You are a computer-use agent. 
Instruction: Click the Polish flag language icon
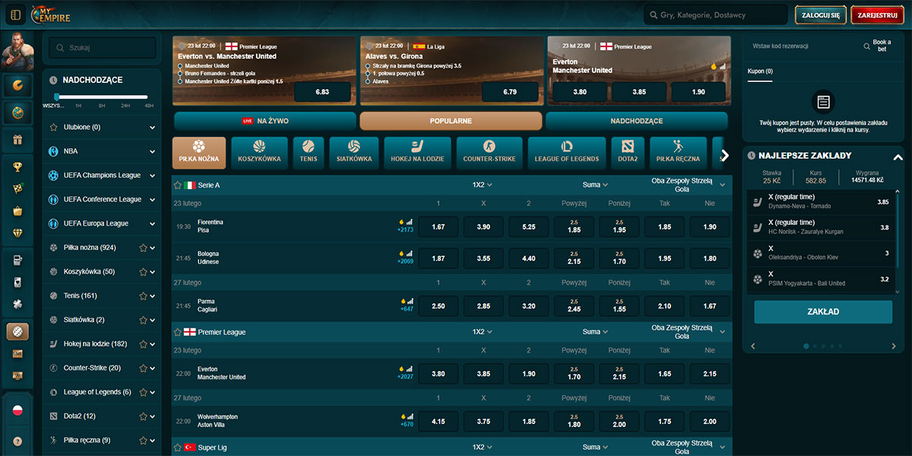(17, 410)
